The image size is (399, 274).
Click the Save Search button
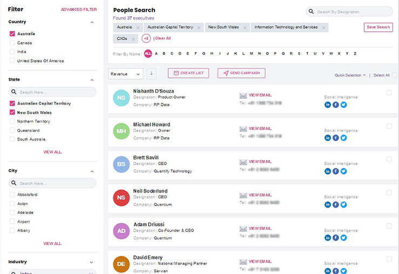tap(378, 27)
